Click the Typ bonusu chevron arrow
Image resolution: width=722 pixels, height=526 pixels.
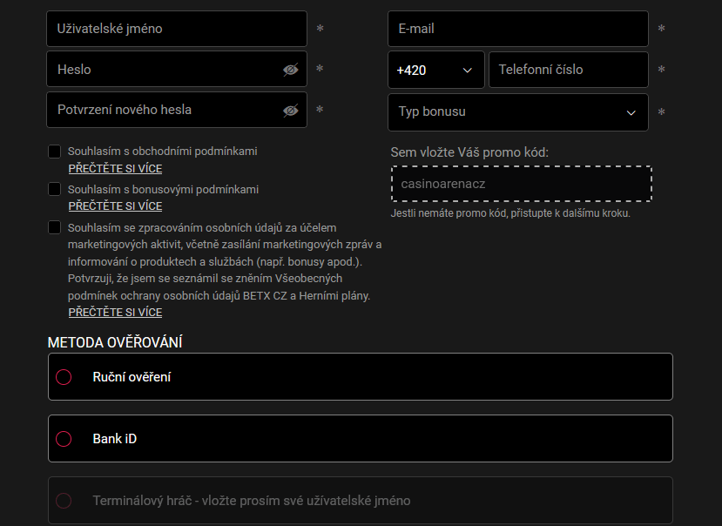point(631,112)
